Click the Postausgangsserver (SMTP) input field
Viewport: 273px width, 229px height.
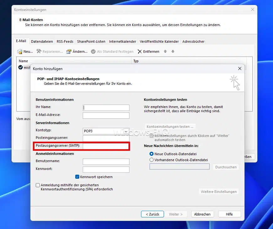click(x=106, y=146)
